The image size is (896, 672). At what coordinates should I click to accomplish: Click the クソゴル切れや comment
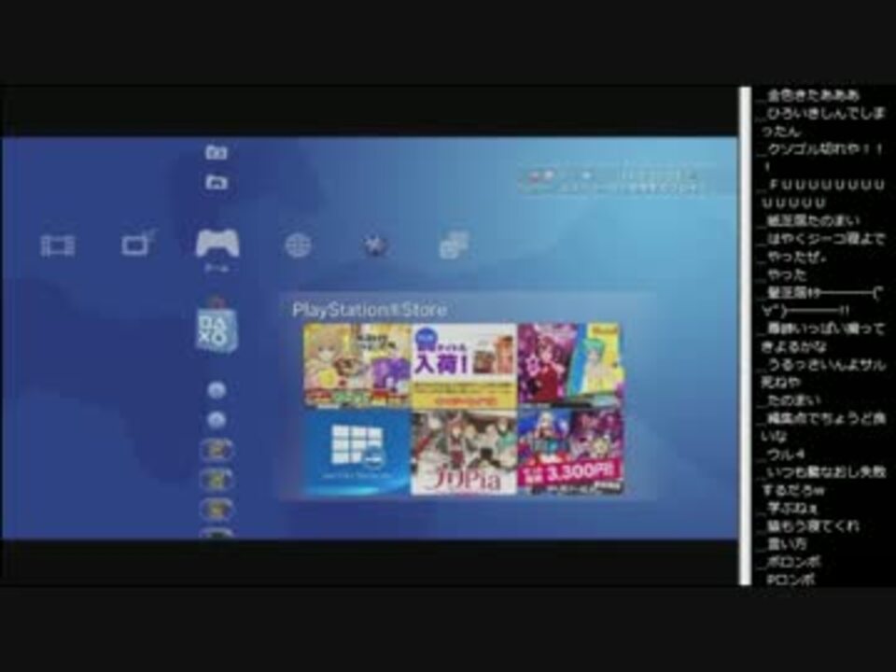(823, 157)
